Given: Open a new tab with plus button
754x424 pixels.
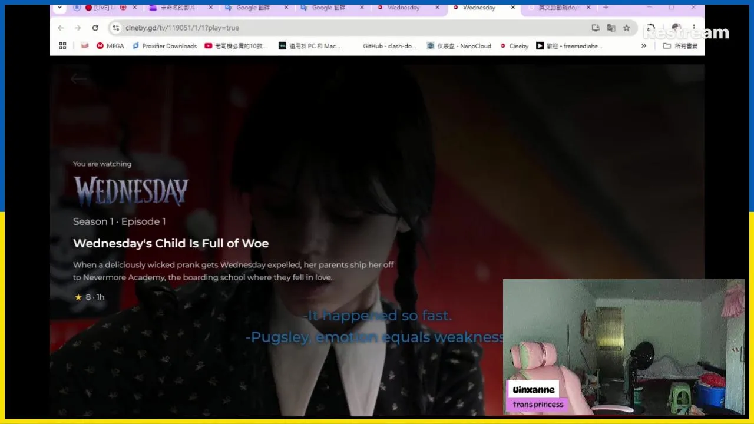Looking at the screenshot, I should click(605, 8).
